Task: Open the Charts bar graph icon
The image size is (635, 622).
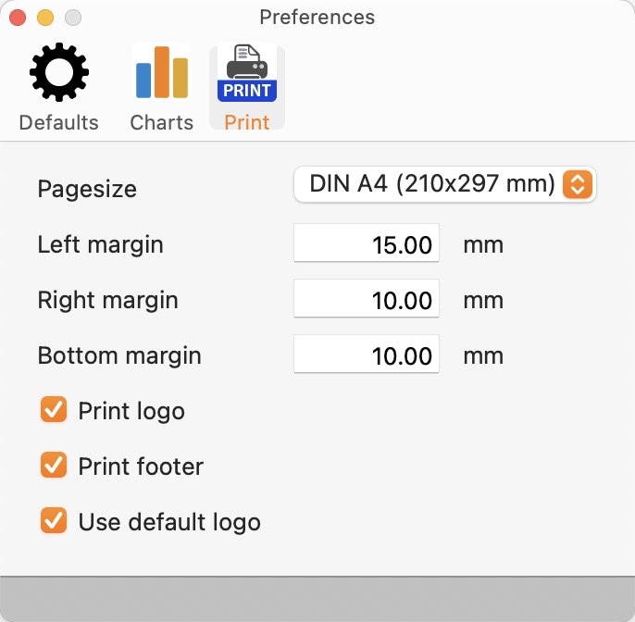Action: coord(162,72)
